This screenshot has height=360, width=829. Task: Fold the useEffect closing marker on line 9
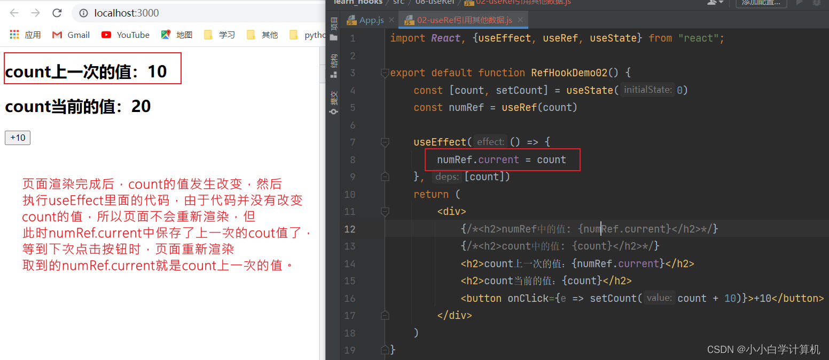pyautogui.click(x=385, y=177)
